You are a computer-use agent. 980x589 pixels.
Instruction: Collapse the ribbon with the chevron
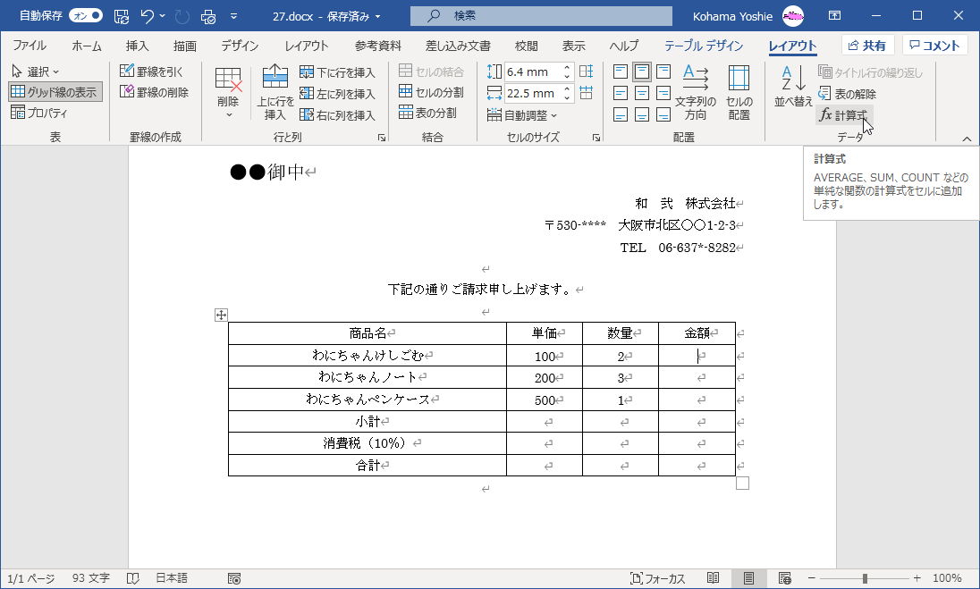pyautogui.click(x=966, y=138)
